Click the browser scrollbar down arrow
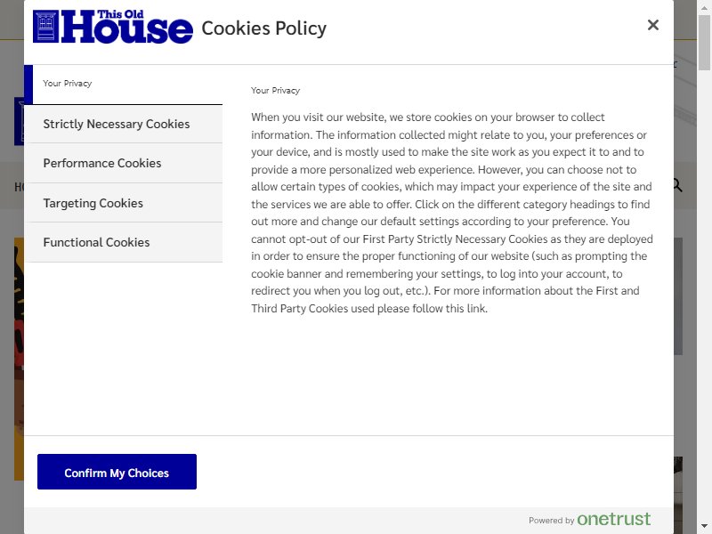Image resolution: width=712 pixels, height=534 pixels. [x=704, y=526]
